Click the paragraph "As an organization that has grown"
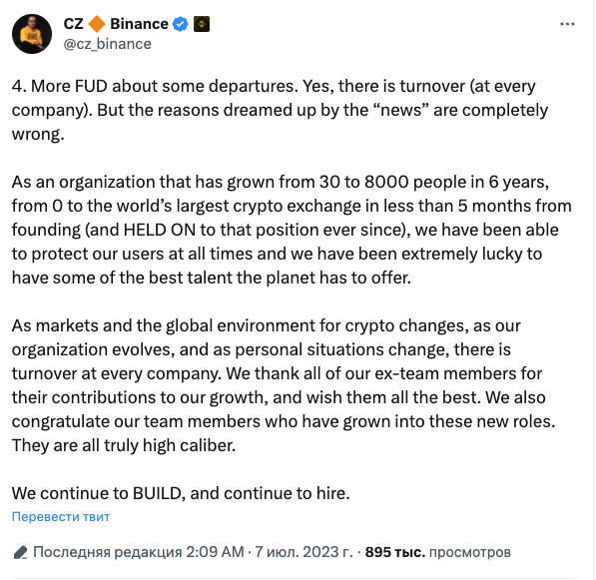Screen dimensions: 596x580 tap(292, 230)
